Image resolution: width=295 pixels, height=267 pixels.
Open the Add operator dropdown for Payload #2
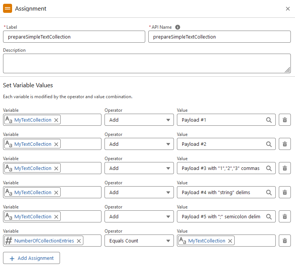[139, 144]
